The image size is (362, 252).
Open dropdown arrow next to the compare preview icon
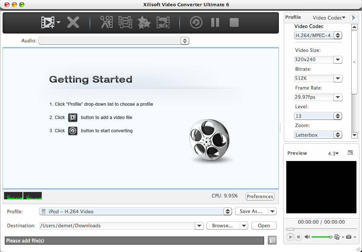tap(343, 237)
